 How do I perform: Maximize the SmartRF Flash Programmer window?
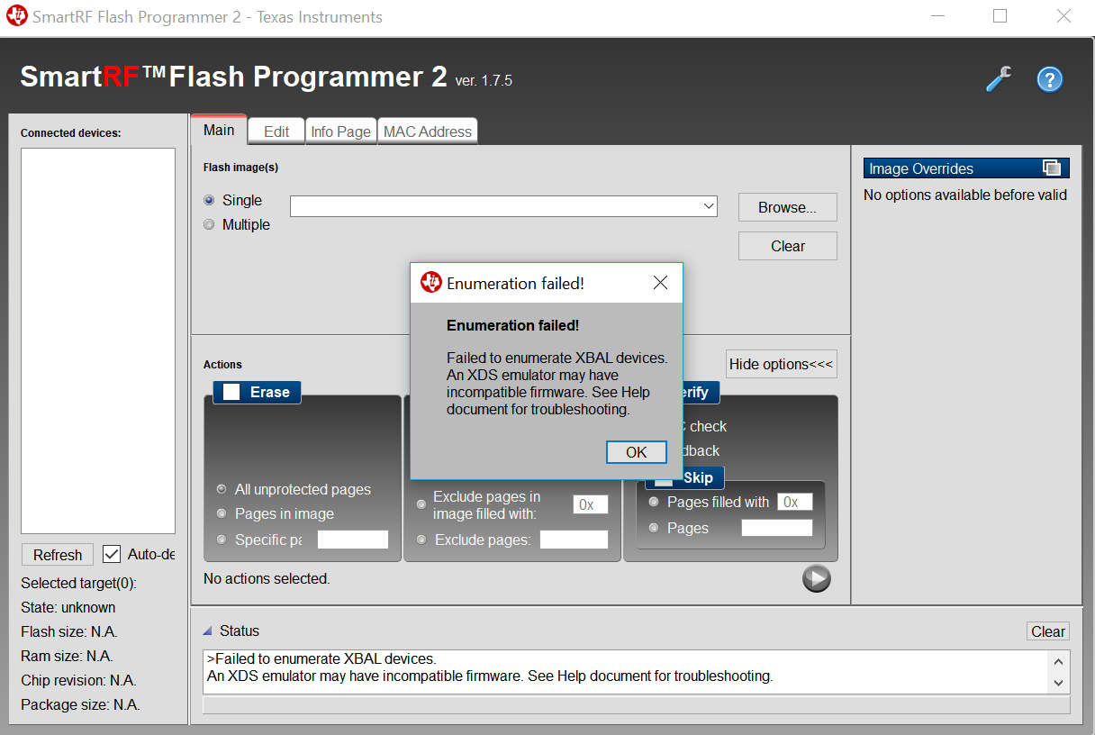click(1000, 16)
